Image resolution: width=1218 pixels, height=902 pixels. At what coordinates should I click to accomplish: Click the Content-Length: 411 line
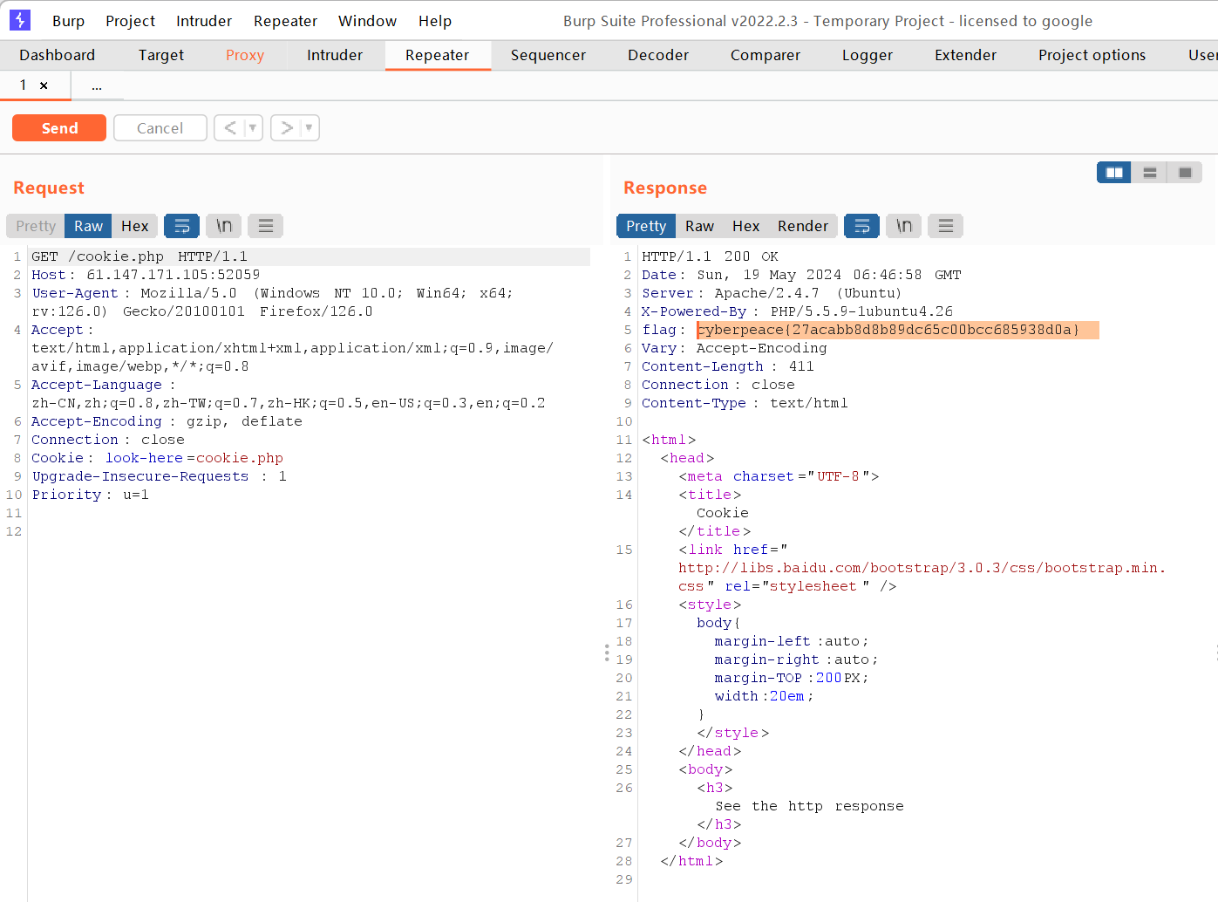728,366
